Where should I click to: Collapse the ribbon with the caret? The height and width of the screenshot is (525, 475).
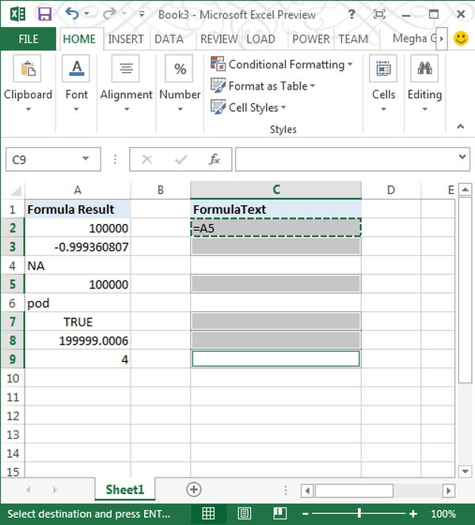tap(461, 127)
